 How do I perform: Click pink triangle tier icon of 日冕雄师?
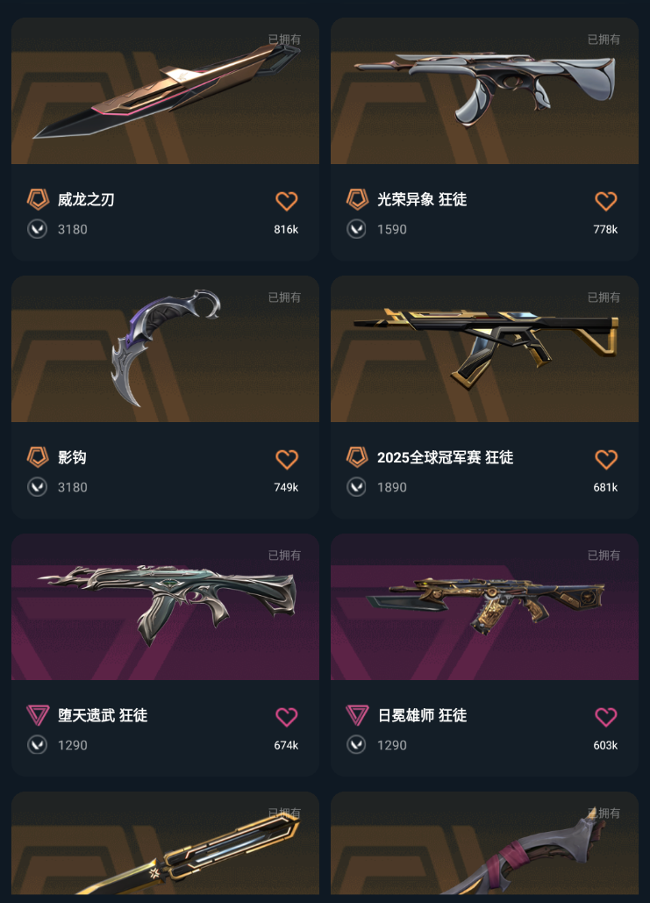tap(357, 715)
